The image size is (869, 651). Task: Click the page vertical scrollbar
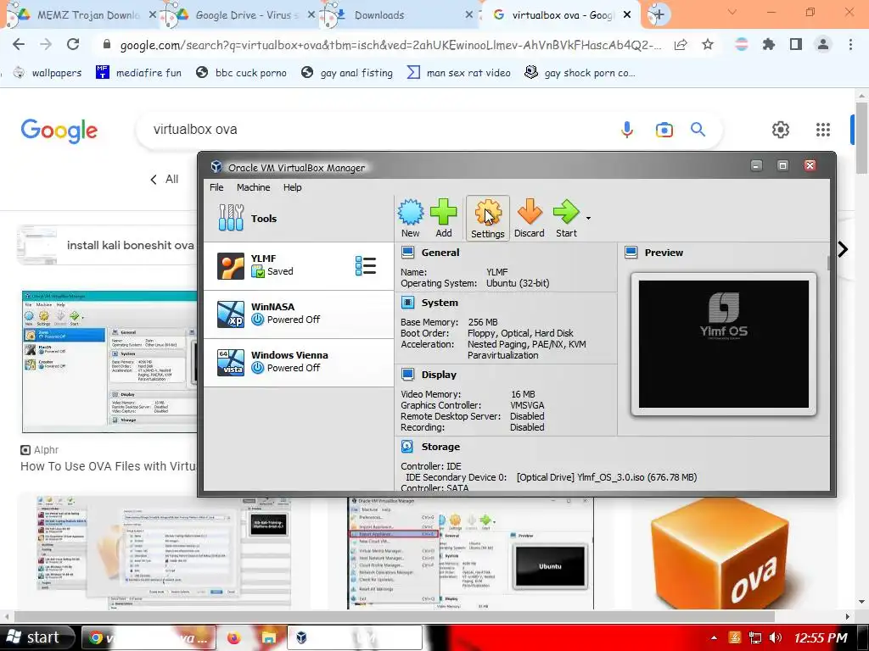(862, 138)
